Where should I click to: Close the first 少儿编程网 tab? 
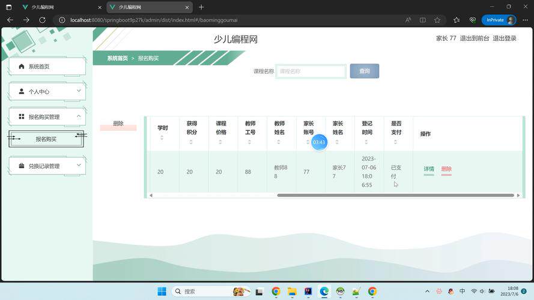click(x=100, y=7)
